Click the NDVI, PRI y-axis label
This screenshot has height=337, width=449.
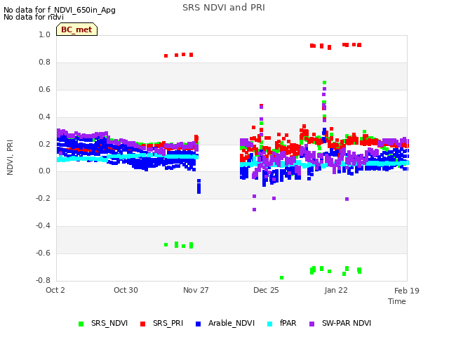click(x=10, y=157)
